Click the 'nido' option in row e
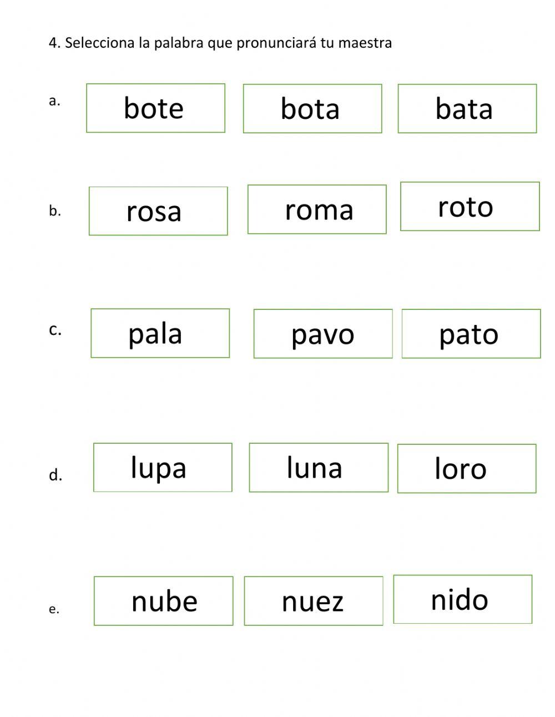The image size is (555, 717). pyautogui.click(x=462, y=599)
